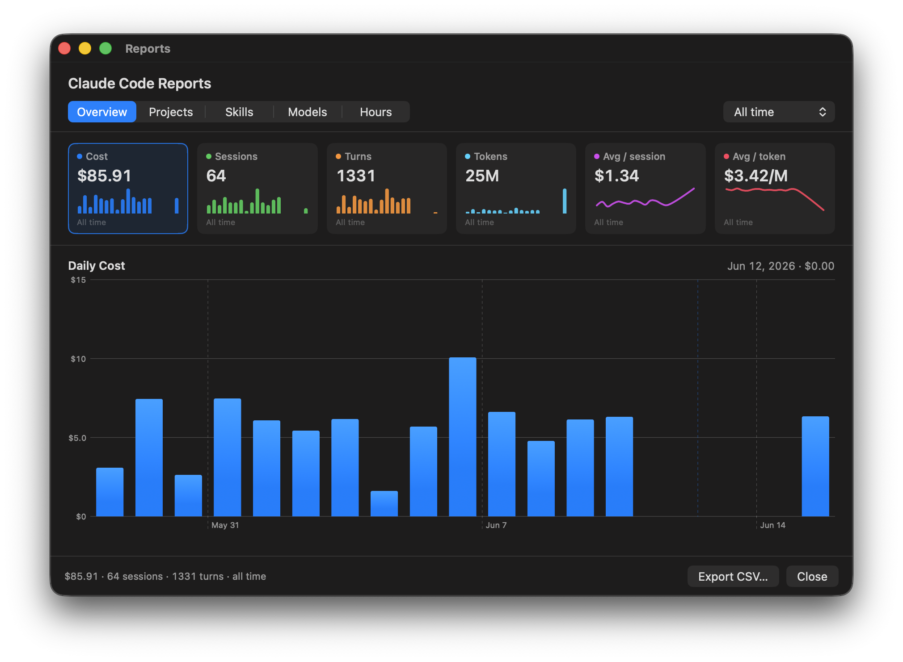Click the May 31 axis label
903x662 pixels.
[x=225, y=525]
